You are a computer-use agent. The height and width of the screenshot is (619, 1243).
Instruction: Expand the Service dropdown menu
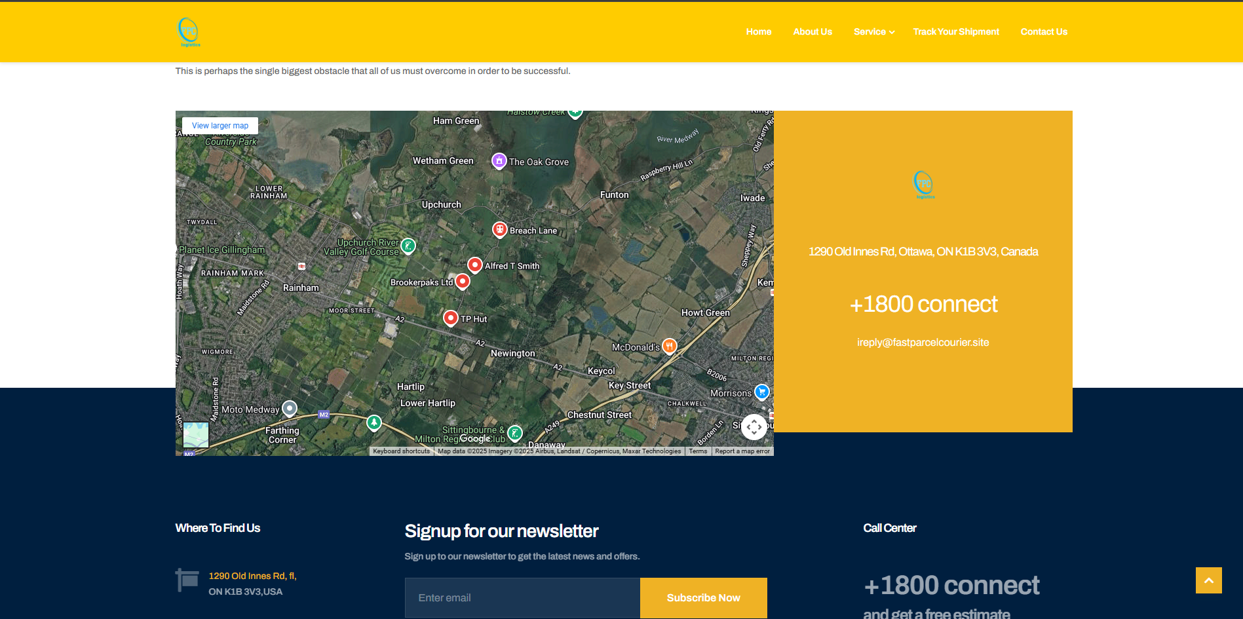click(x=873, y=31)
